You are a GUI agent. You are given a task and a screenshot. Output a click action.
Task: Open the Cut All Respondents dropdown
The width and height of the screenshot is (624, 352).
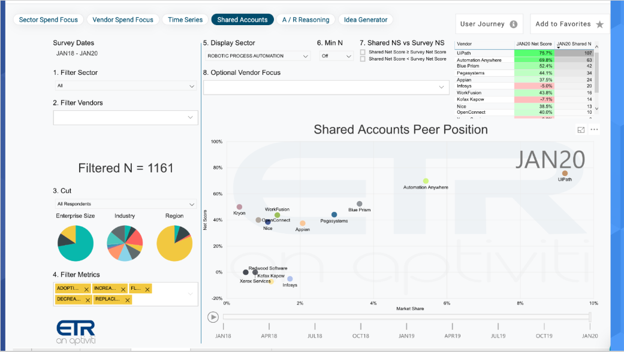coord(125,204)
